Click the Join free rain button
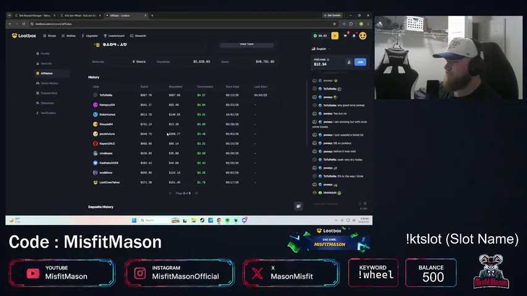The image size is (527, 296). 360,62
